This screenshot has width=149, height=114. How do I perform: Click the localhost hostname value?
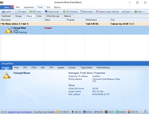pos(96,76)
